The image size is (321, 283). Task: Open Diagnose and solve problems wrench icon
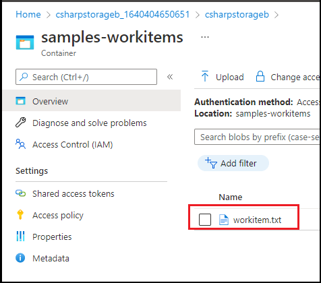click(x=20, y=123)
